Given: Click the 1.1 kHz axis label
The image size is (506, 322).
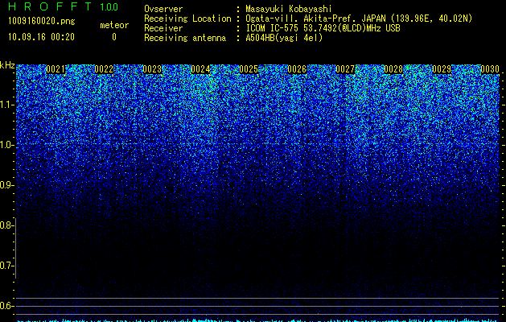Looking at the screenshot, I should pyautogui.click(x=7, y=105).
